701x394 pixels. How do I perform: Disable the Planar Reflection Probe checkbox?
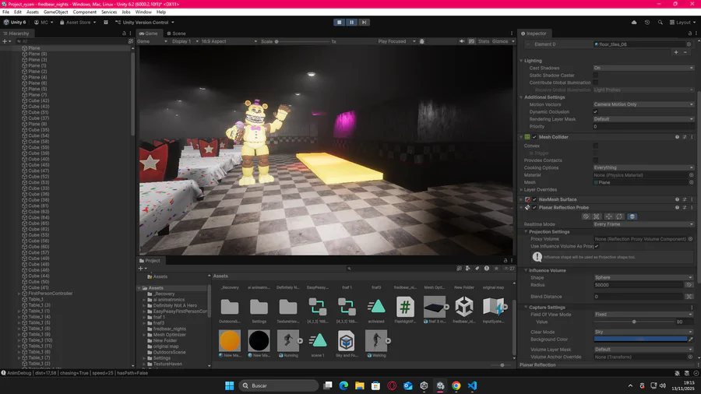[534, 208]
